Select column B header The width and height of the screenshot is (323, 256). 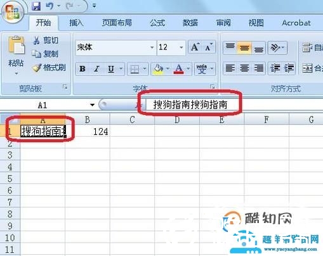88,120
